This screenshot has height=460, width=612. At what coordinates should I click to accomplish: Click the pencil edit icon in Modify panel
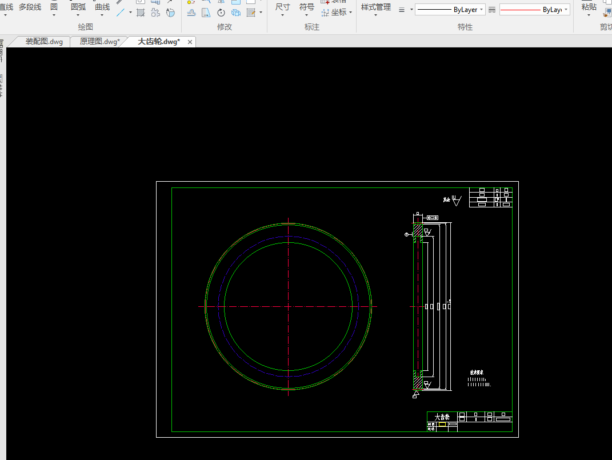click(250, 13)
